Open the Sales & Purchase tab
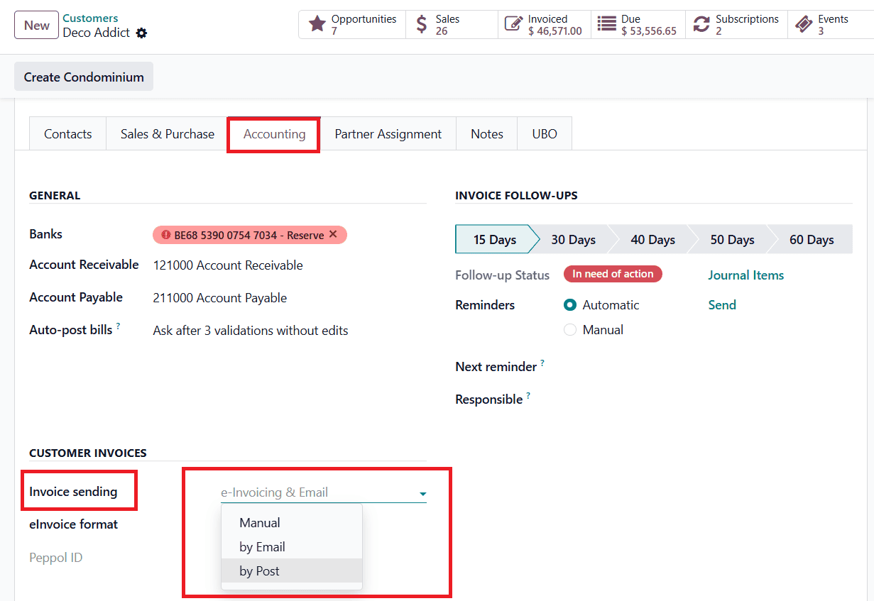The image size is (874, 601). click(166, 133)
